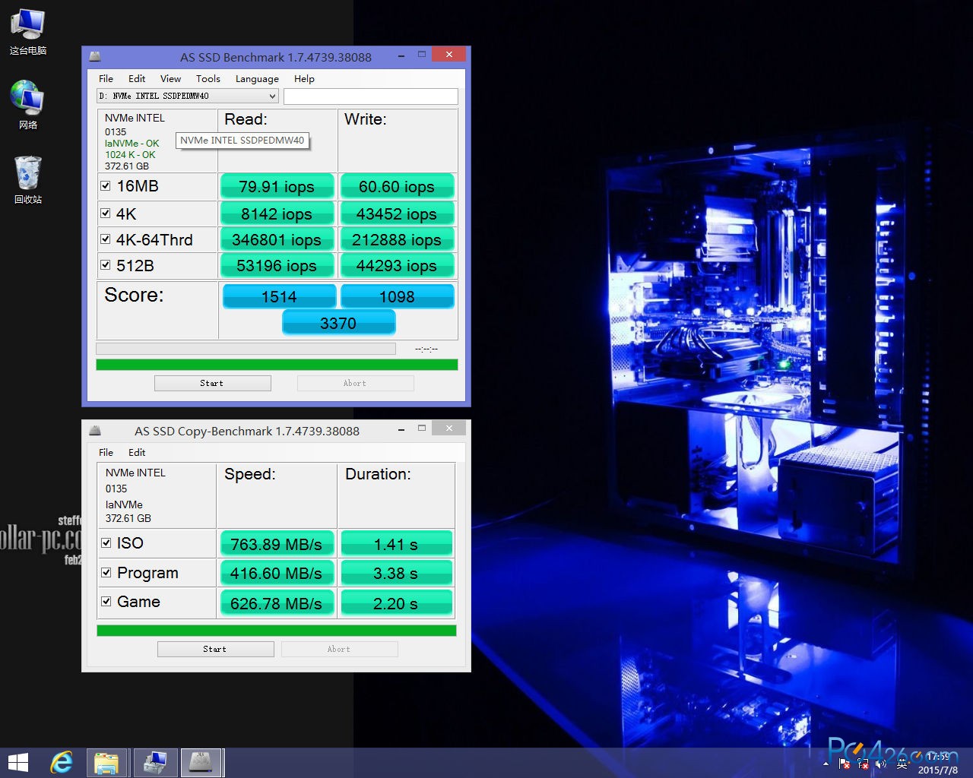The image size is (973, 778).
Task: Click the ISO speed 763.89 MB/s
Action: [x=277, y=544]
